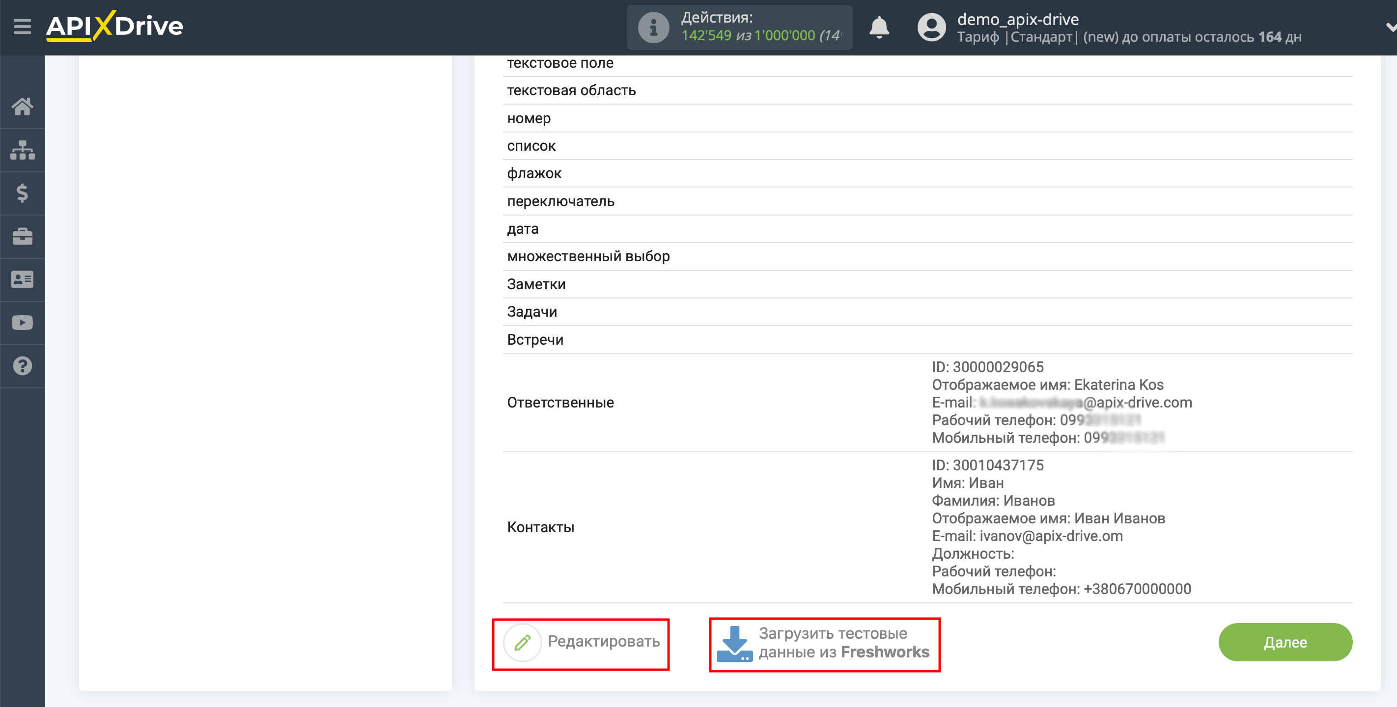
Task: Load test data from Freshworks
Action: click(x=824, y=644)
